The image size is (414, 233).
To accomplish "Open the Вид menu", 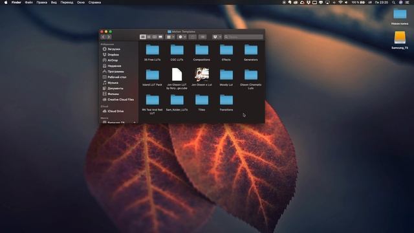I will (54, 3).
